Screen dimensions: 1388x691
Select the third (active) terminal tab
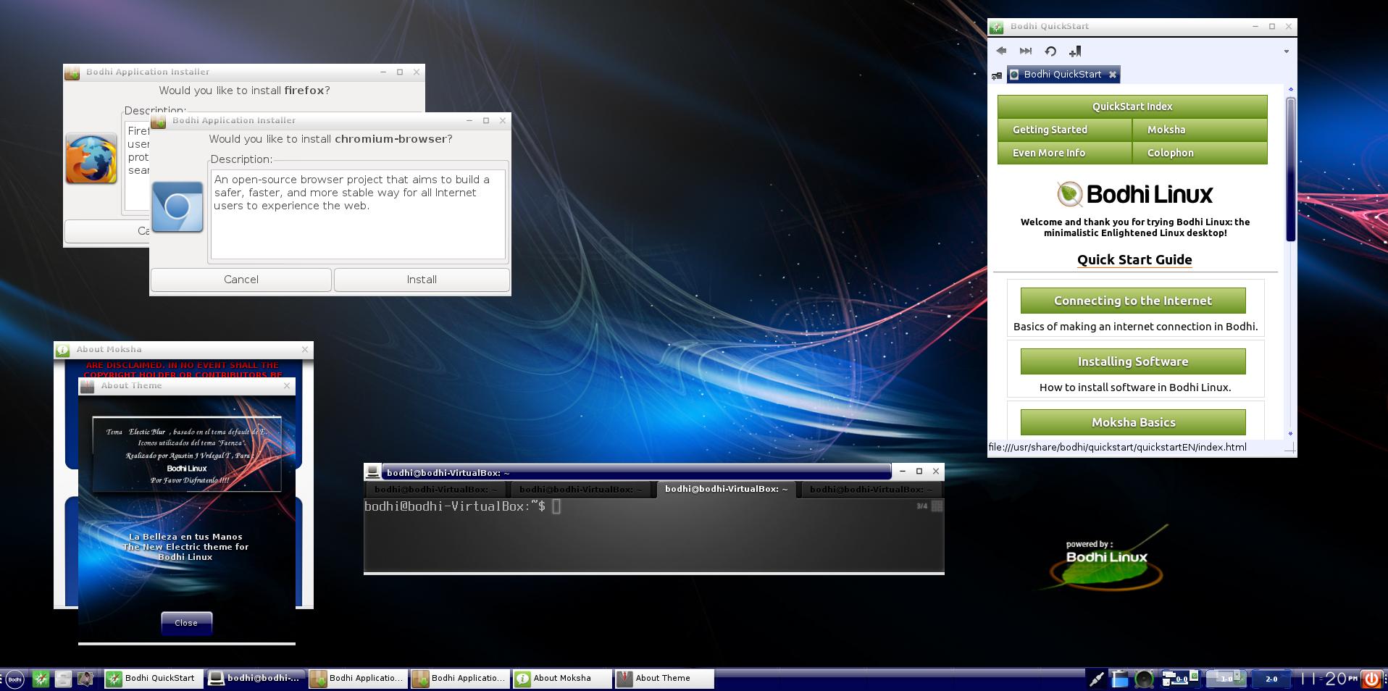click(726, 490)
